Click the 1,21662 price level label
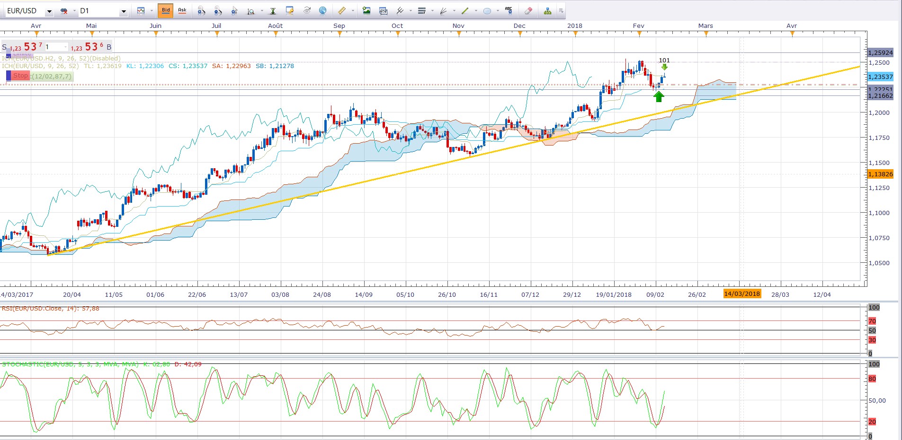 (x=880, y=95)
